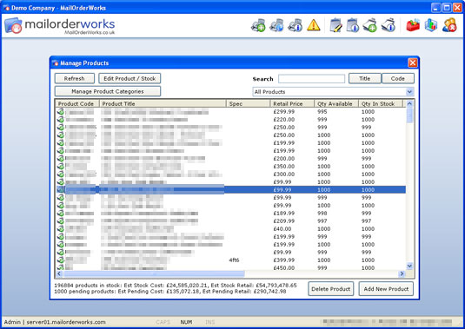Click the £189.99 retail price cell
This screenshot has width=465, height=329.
point(284,214)
